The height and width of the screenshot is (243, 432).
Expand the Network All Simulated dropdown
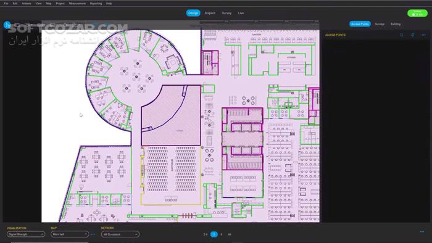tap(120, 234)
